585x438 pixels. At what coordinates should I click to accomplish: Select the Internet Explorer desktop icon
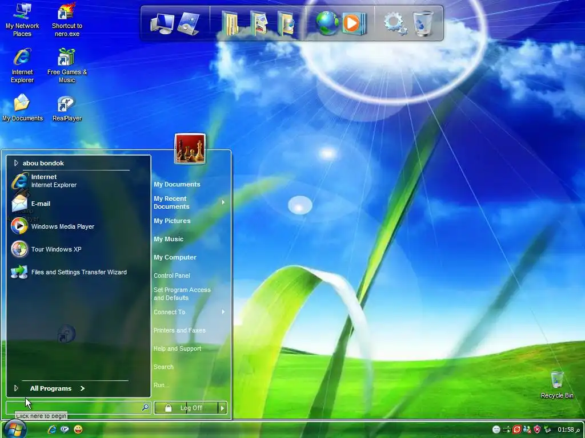pos(22,66)
